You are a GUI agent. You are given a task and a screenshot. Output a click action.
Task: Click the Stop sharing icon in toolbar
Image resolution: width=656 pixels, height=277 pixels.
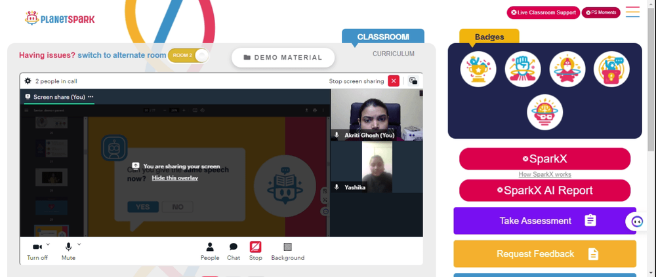256,247
